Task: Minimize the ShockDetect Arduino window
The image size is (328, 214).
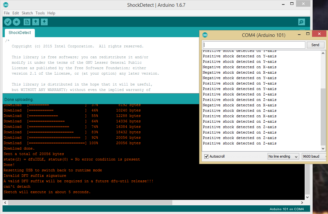Action: (283, 4)
